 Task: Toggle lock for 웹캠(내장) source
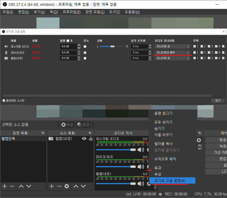coord(91,139)
